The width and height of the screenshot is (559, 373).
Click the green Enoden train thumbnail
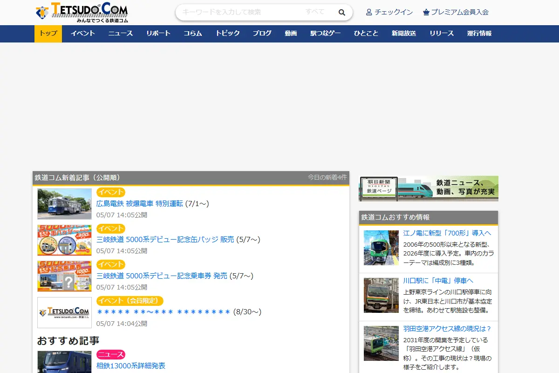point(381,248)
